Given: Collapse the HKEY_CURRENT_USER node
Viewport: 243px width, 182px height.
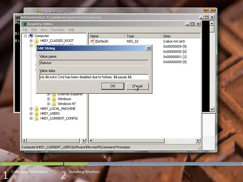Looking at the screenshot, I should [31, 45].
